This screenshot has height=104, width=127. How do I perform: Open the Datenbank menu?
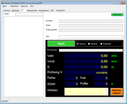tap(14, 6)
